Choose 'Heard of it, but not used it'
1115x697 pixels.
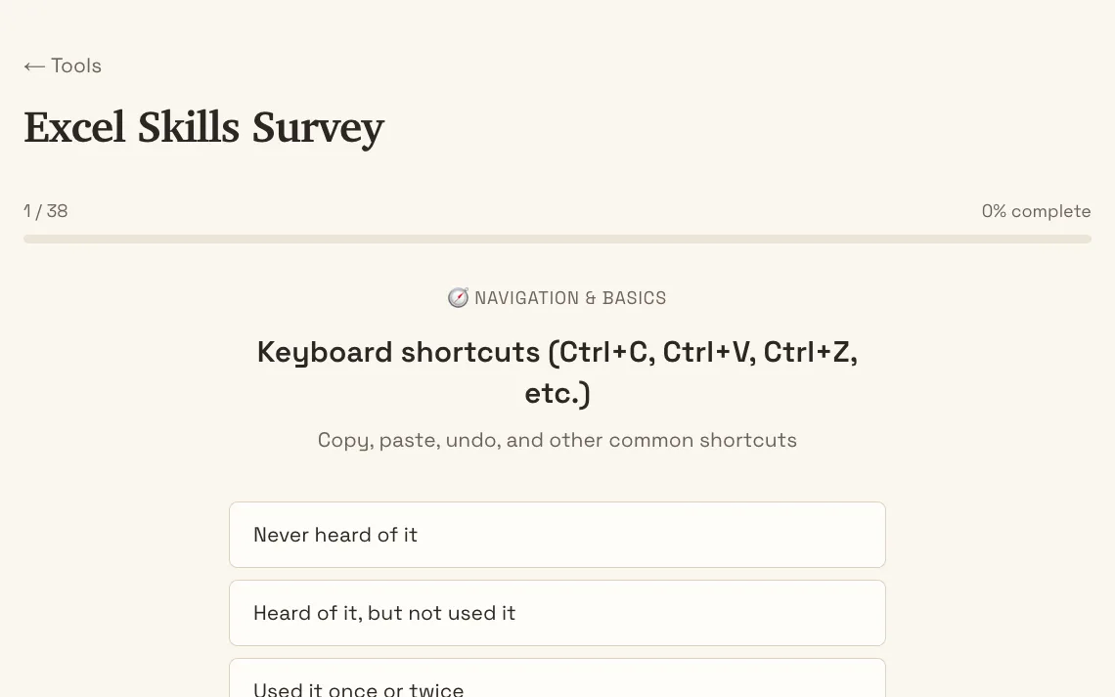557,613
